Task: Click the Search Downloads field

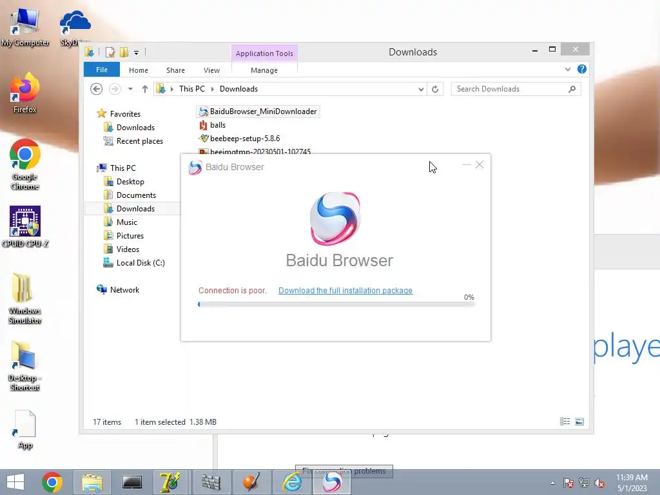Action: point(516,89)
